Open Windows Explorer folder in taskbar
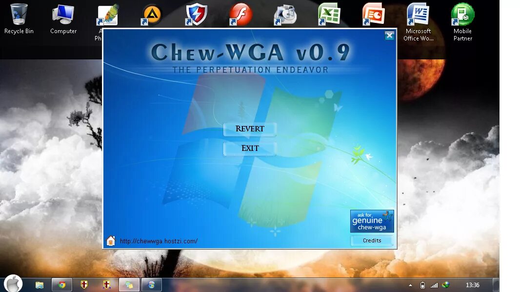 point(40,285)
